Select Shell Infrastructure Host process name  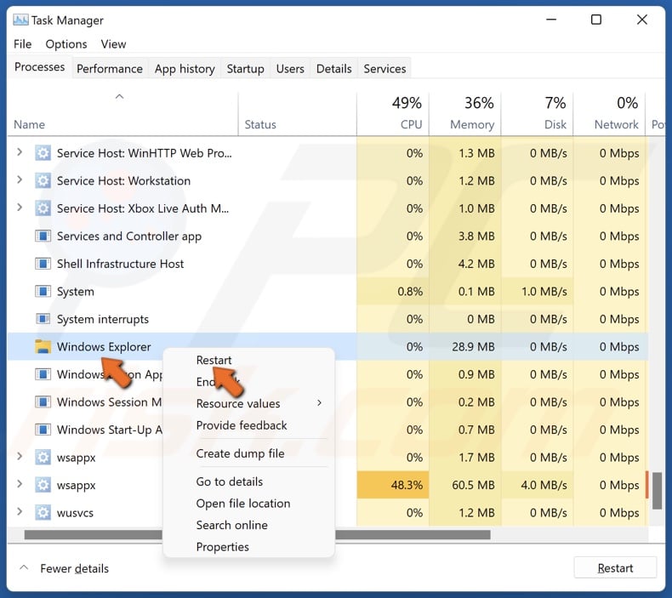[x=120, y=264]
